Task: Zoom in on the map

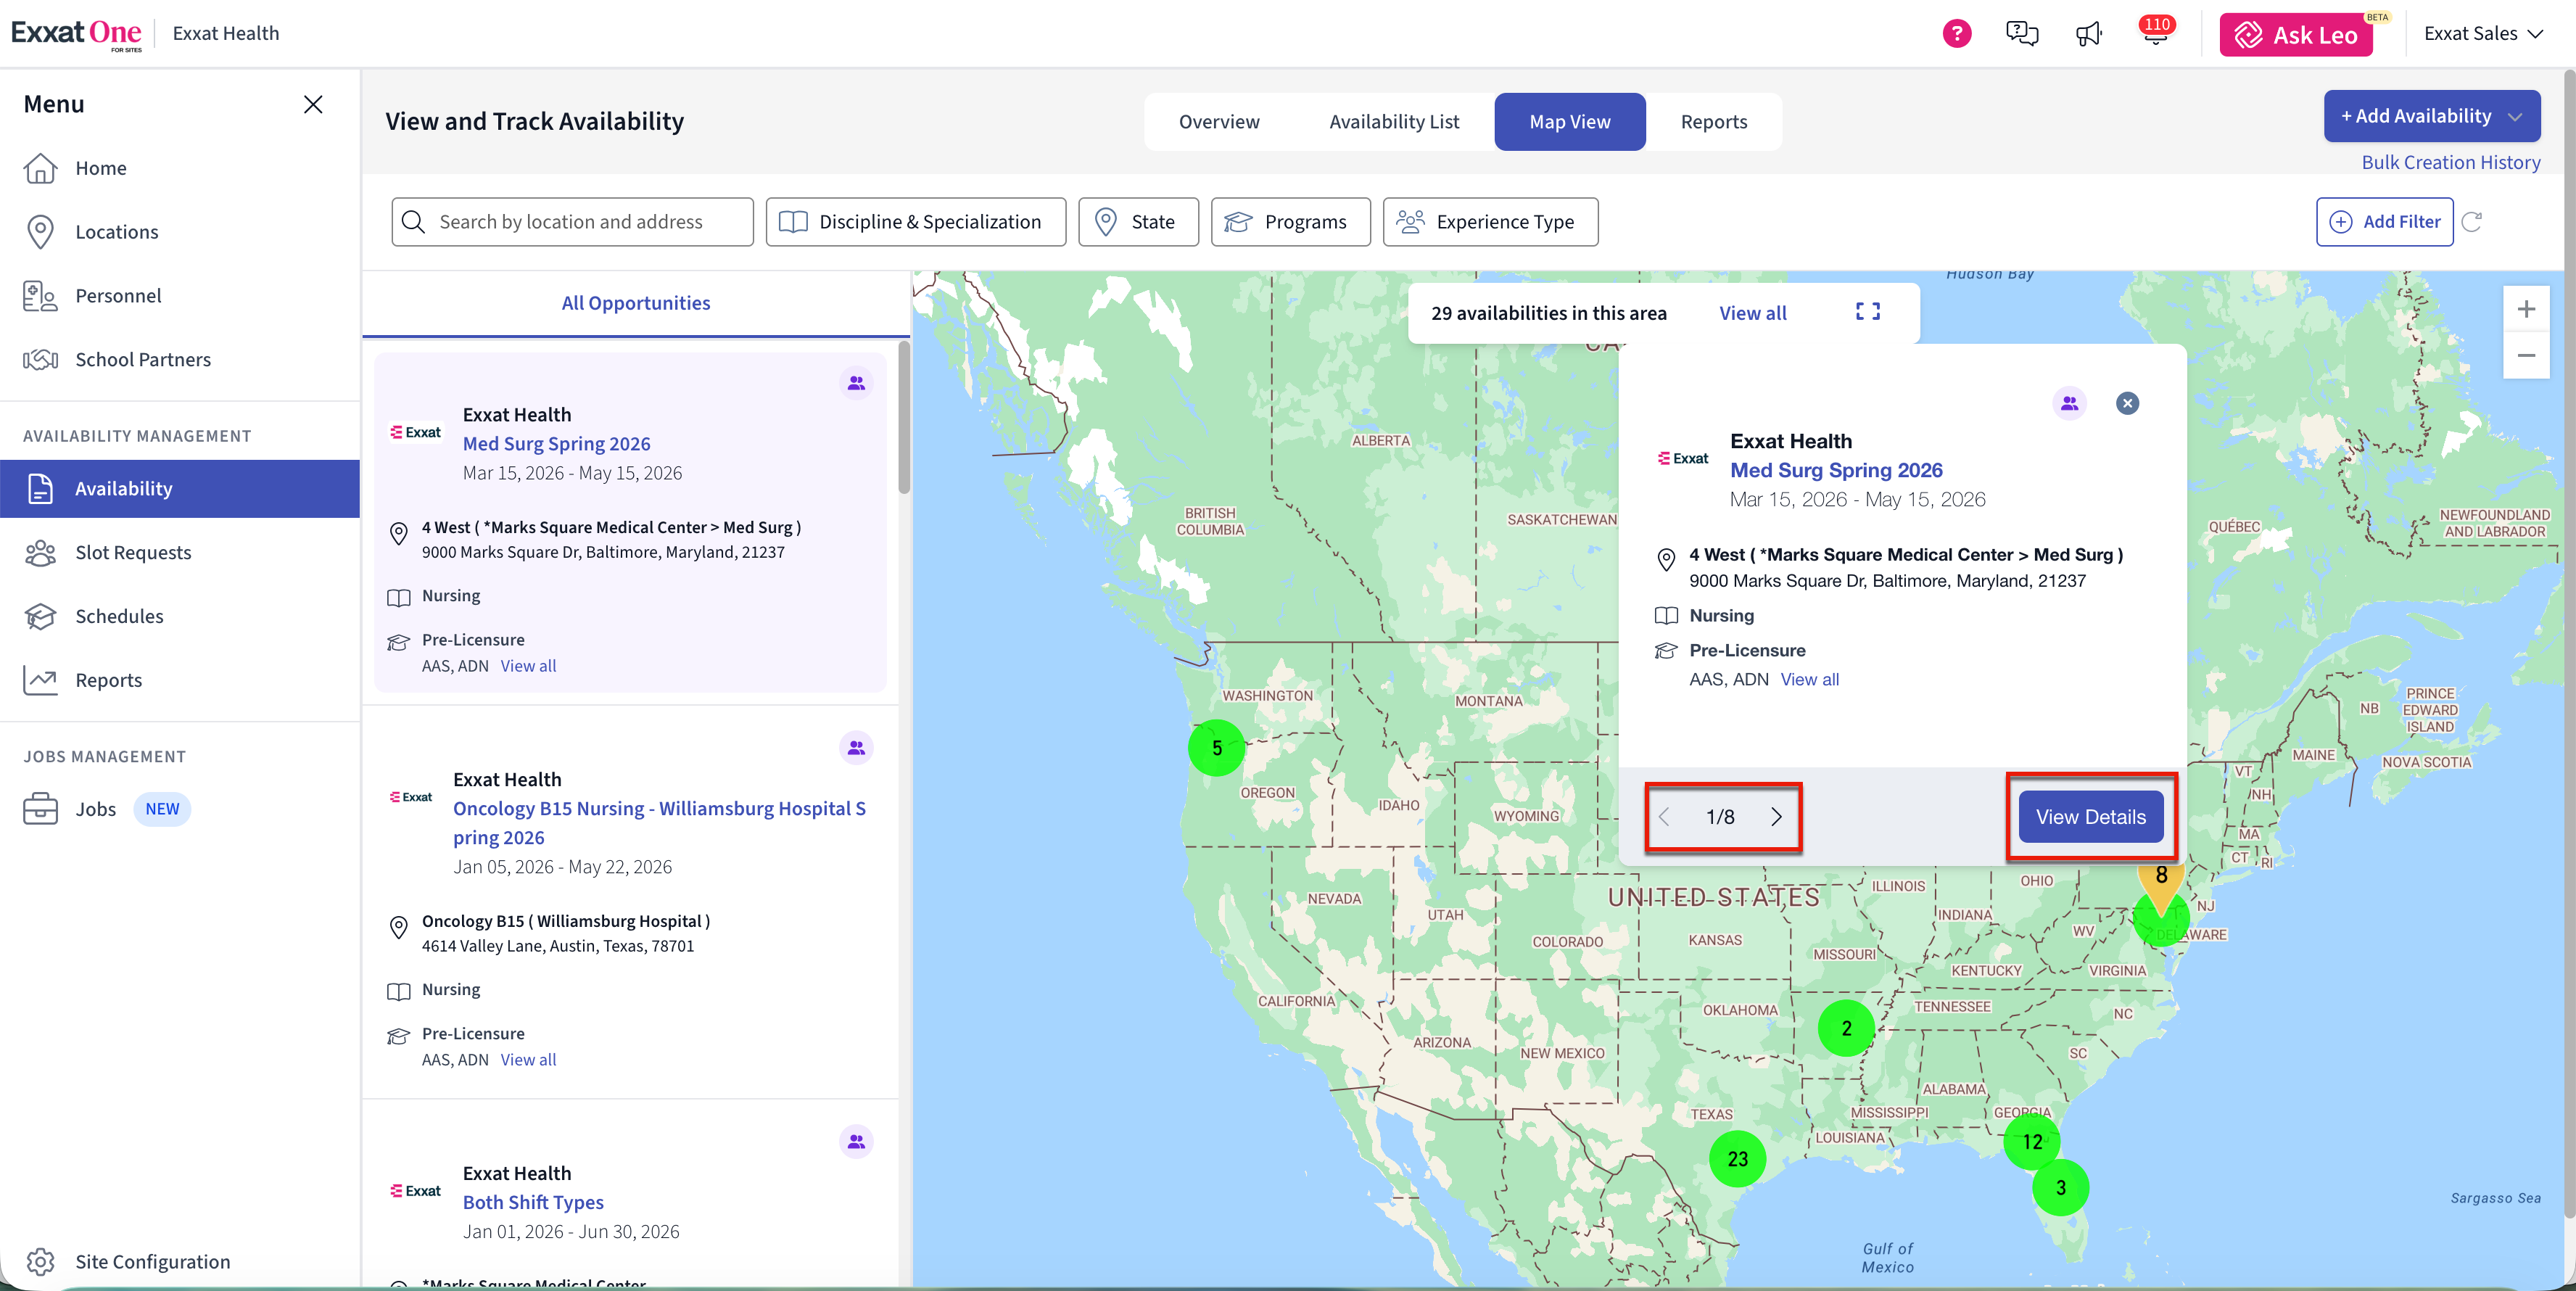Action: coord(2525,310)
